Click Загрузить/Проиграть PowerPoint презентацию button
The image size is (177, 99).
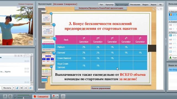pyautogui.click(x=101, y=8)
